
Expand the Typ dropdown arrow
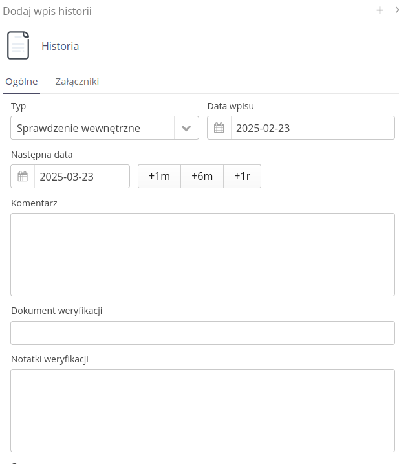186,128
